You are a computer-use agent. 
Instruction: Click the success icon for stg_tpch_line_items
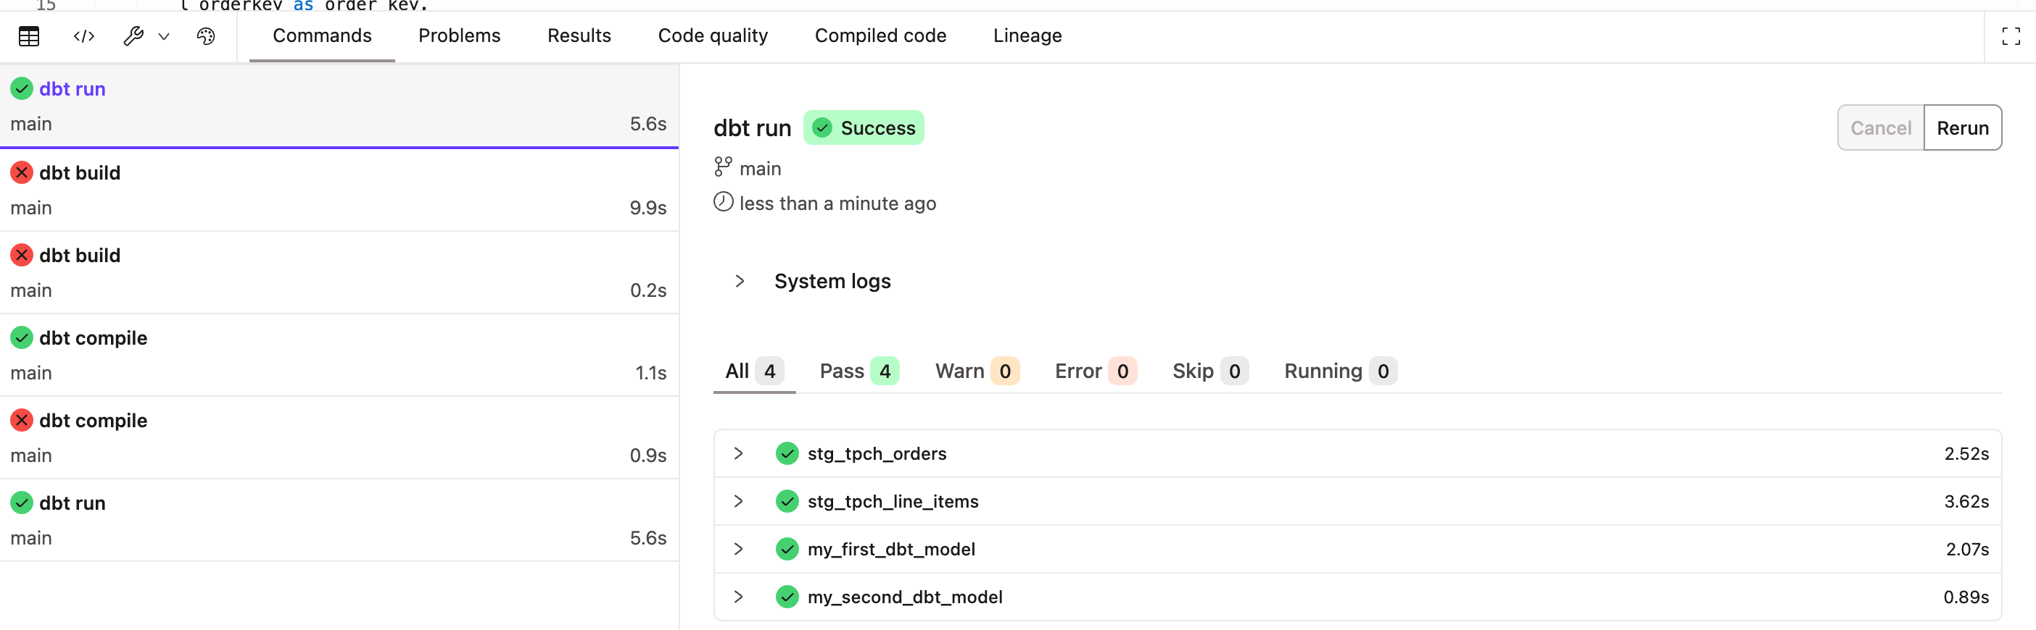pos(787,501)
